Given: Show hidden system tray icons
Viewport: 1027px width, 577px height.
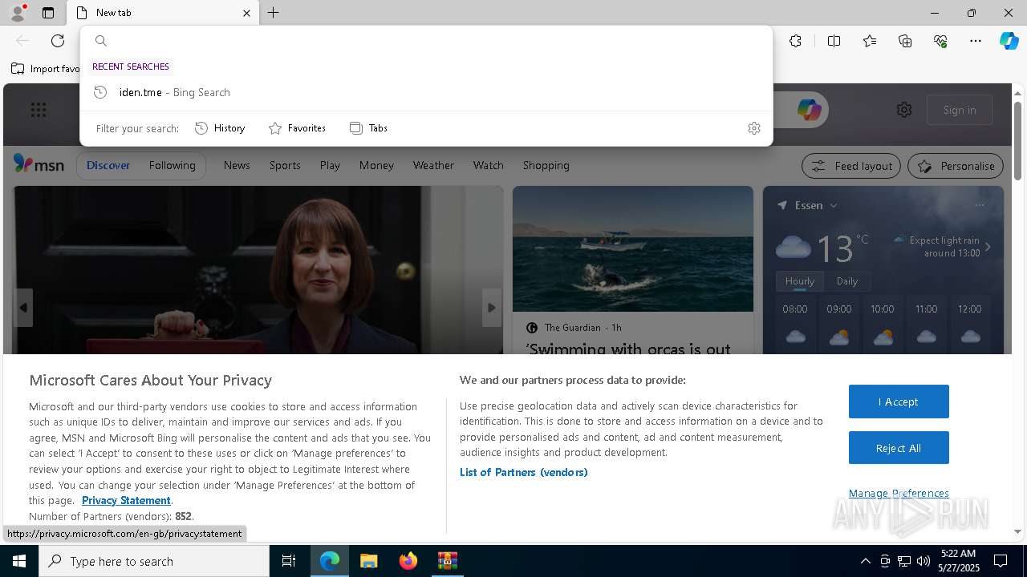Looking at the screenshot, I should click(865, 561).
